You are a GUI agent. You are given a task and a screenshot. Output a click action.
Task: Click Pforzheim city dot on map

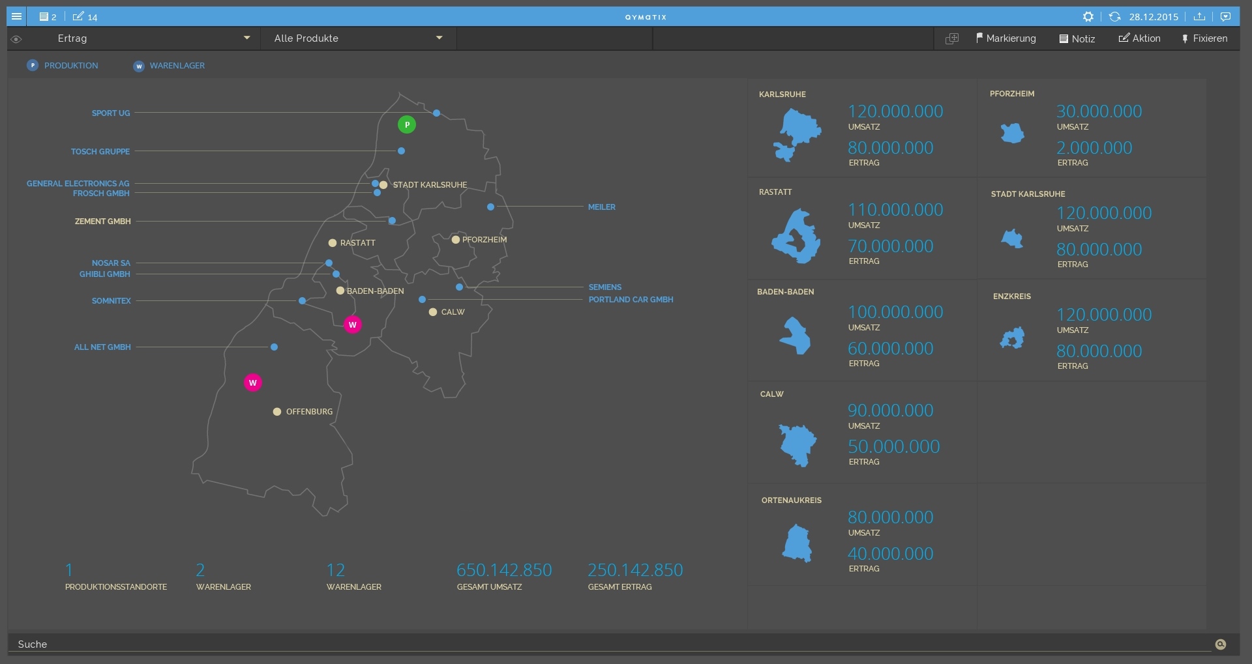[456, 240]
